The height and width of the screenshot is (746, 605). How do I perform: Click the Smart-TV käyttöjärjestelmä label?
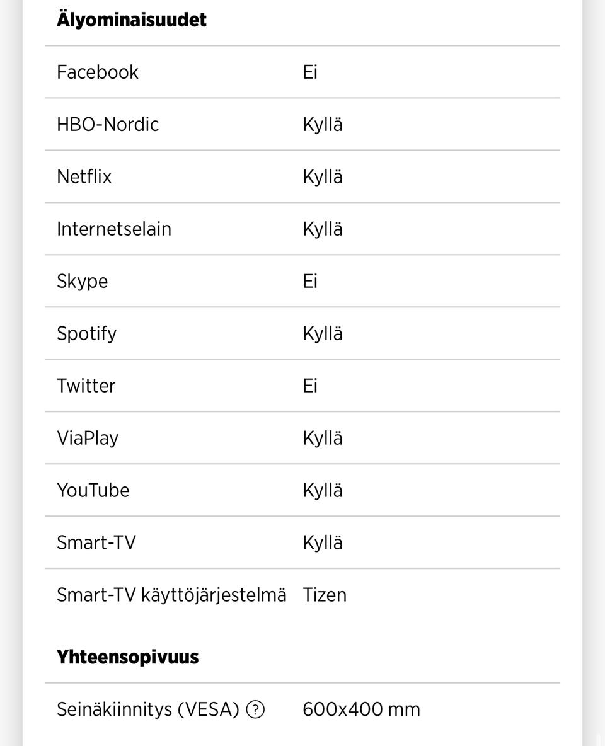point(171,594)
